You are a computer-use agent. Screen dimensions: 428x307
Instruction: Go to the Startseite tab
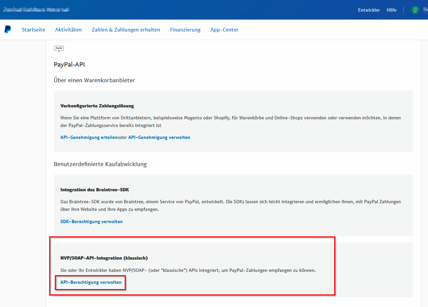(34, 30)
